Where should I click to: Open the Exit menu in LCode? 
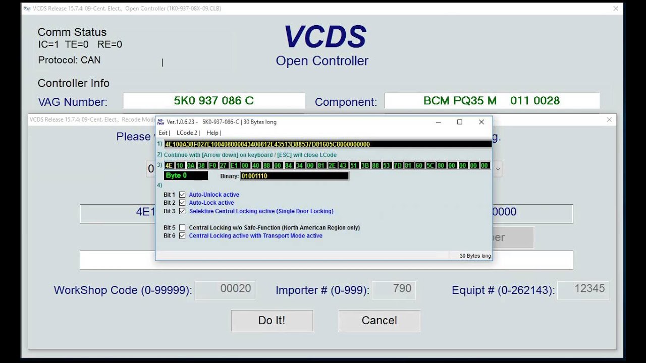[164, 133]
